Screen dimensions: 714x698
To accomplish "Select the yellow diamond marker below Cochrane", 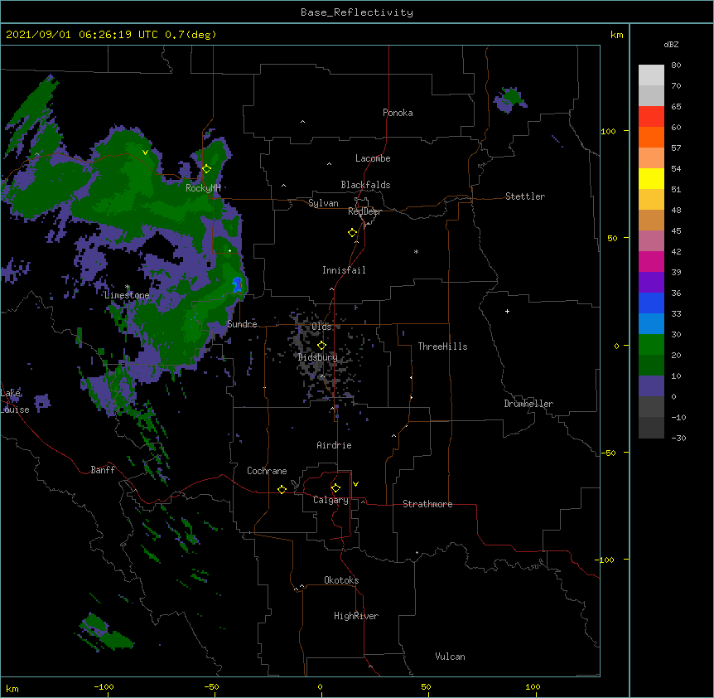I will (282, 489).
